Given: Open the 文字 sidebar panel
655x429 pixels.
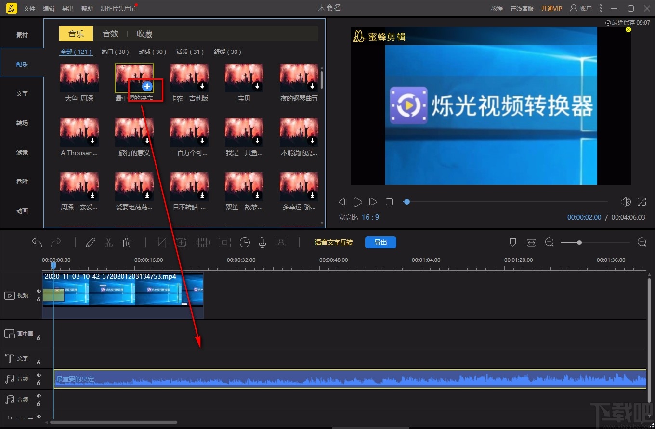Looking at the screenshot, I should (x=22, y=94).
